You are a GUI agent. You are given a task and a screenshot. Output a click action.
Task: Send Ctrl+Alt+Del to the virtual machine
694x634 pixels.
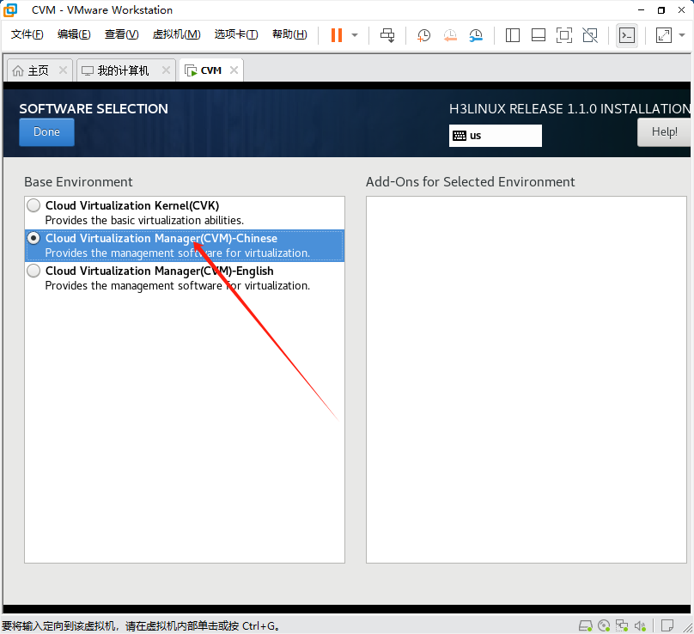pos(387,35)
